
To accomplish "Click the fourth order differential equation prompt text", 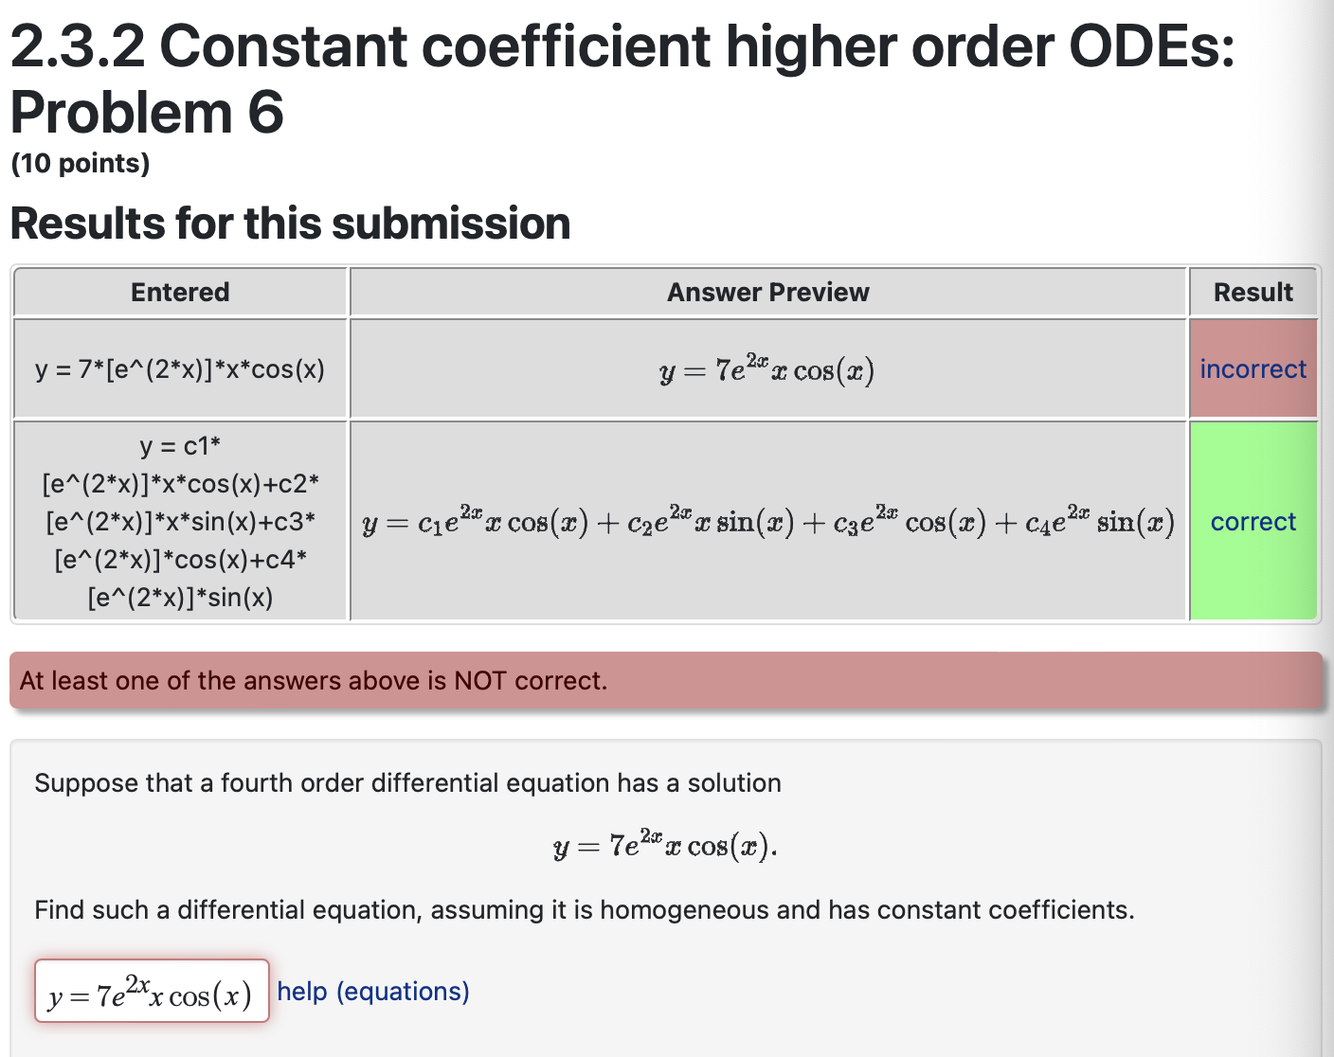I will pos(407,783).
